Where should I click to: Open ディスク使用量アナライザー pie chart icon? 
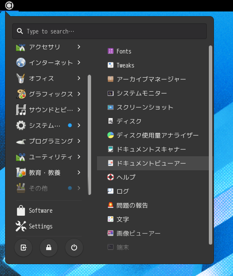click(111, 135)
